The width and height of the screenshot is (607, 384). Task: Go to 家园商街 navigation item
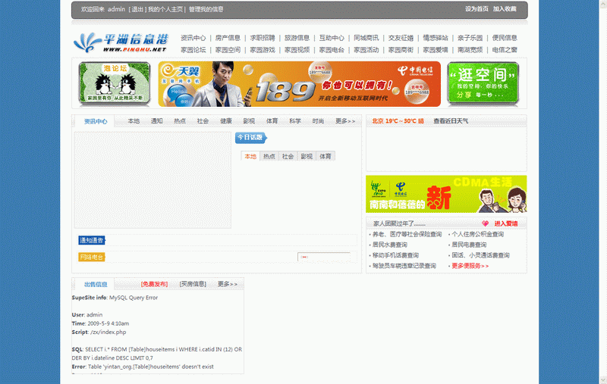[x=401, y=50]
